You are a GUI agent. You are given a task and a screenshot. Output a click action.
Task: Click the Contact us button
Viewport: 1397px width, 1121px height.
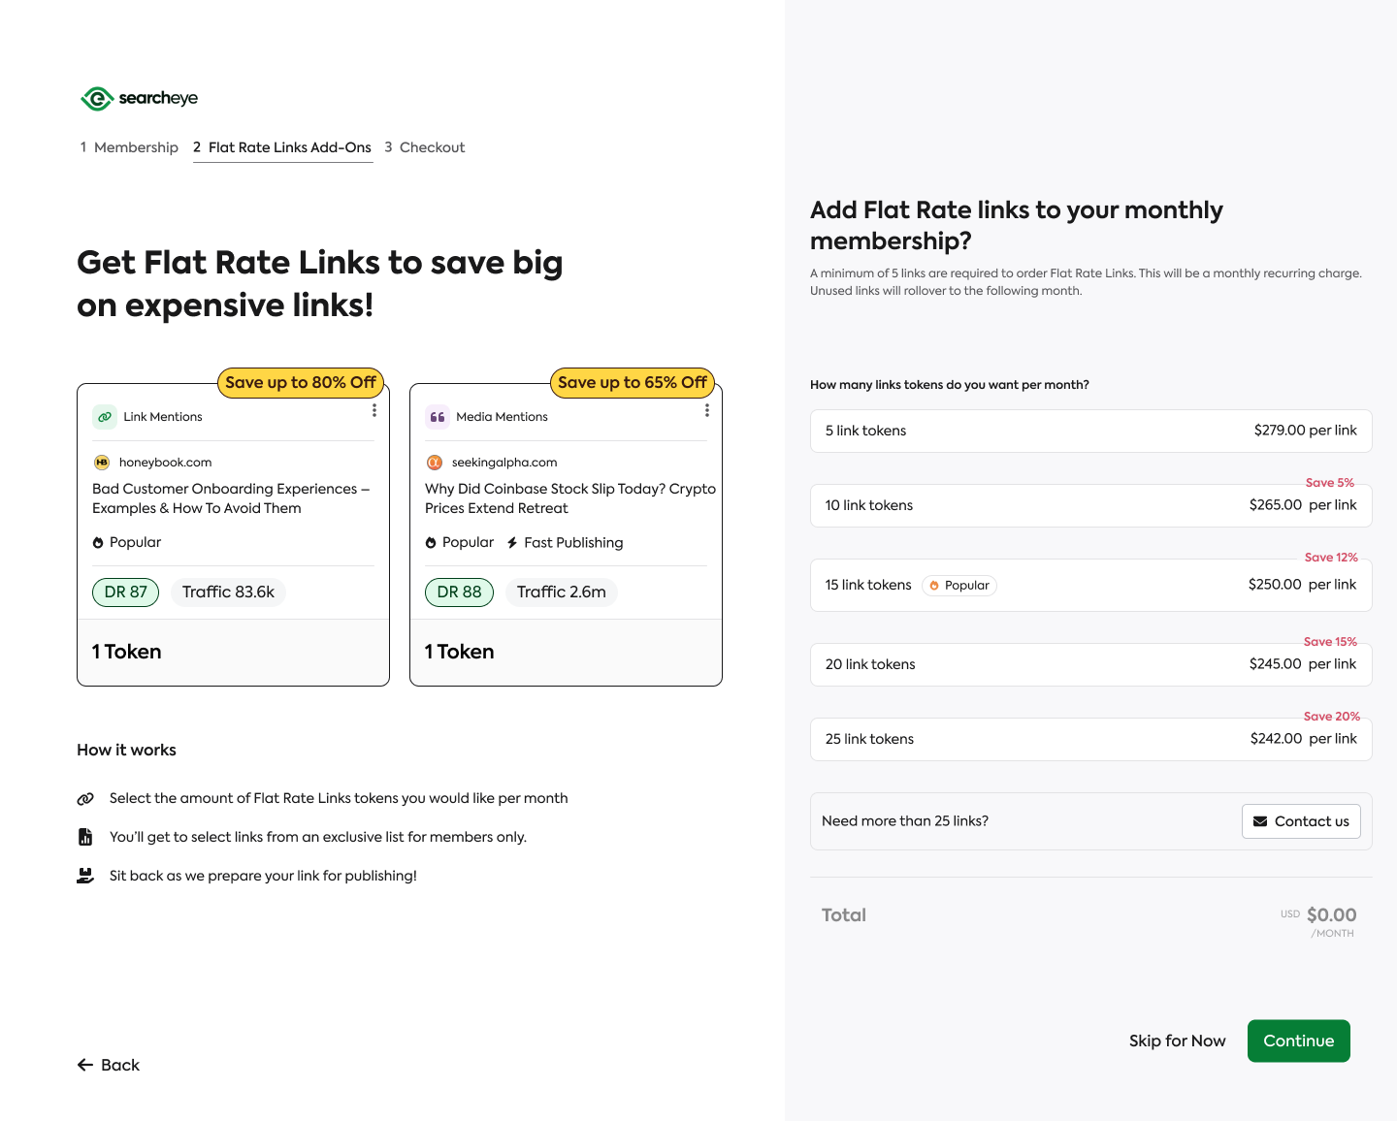[x=1301, y=821]
